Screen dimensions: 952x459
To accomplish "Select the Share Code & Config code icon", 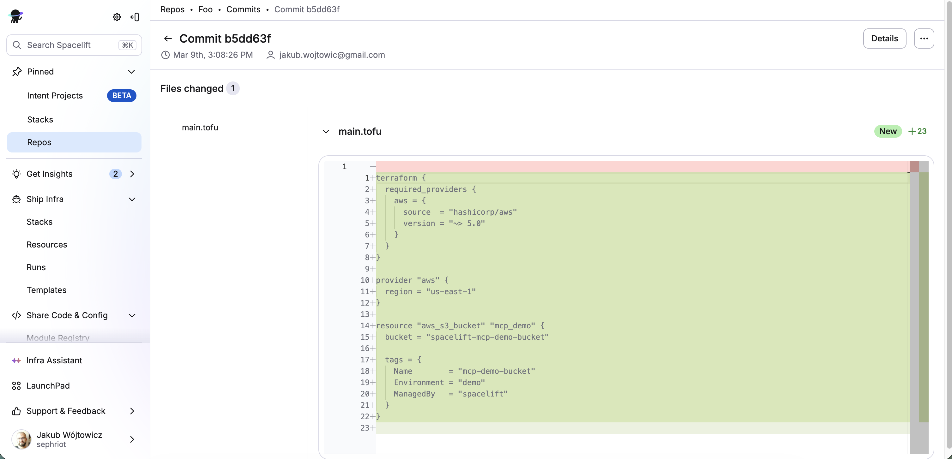I will click(x=16, y=315).
